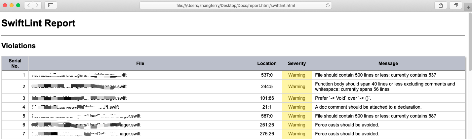Click serial number 7 cell
This screenshot has height=139, width=472.
15,134
